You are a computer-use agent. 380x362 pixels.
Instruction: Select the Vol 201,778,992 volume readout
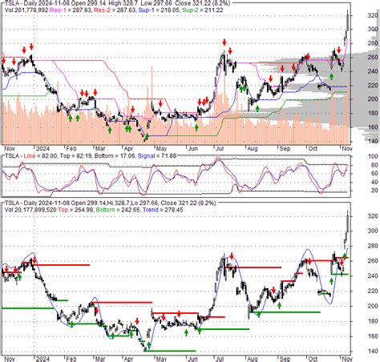(26, 10)
